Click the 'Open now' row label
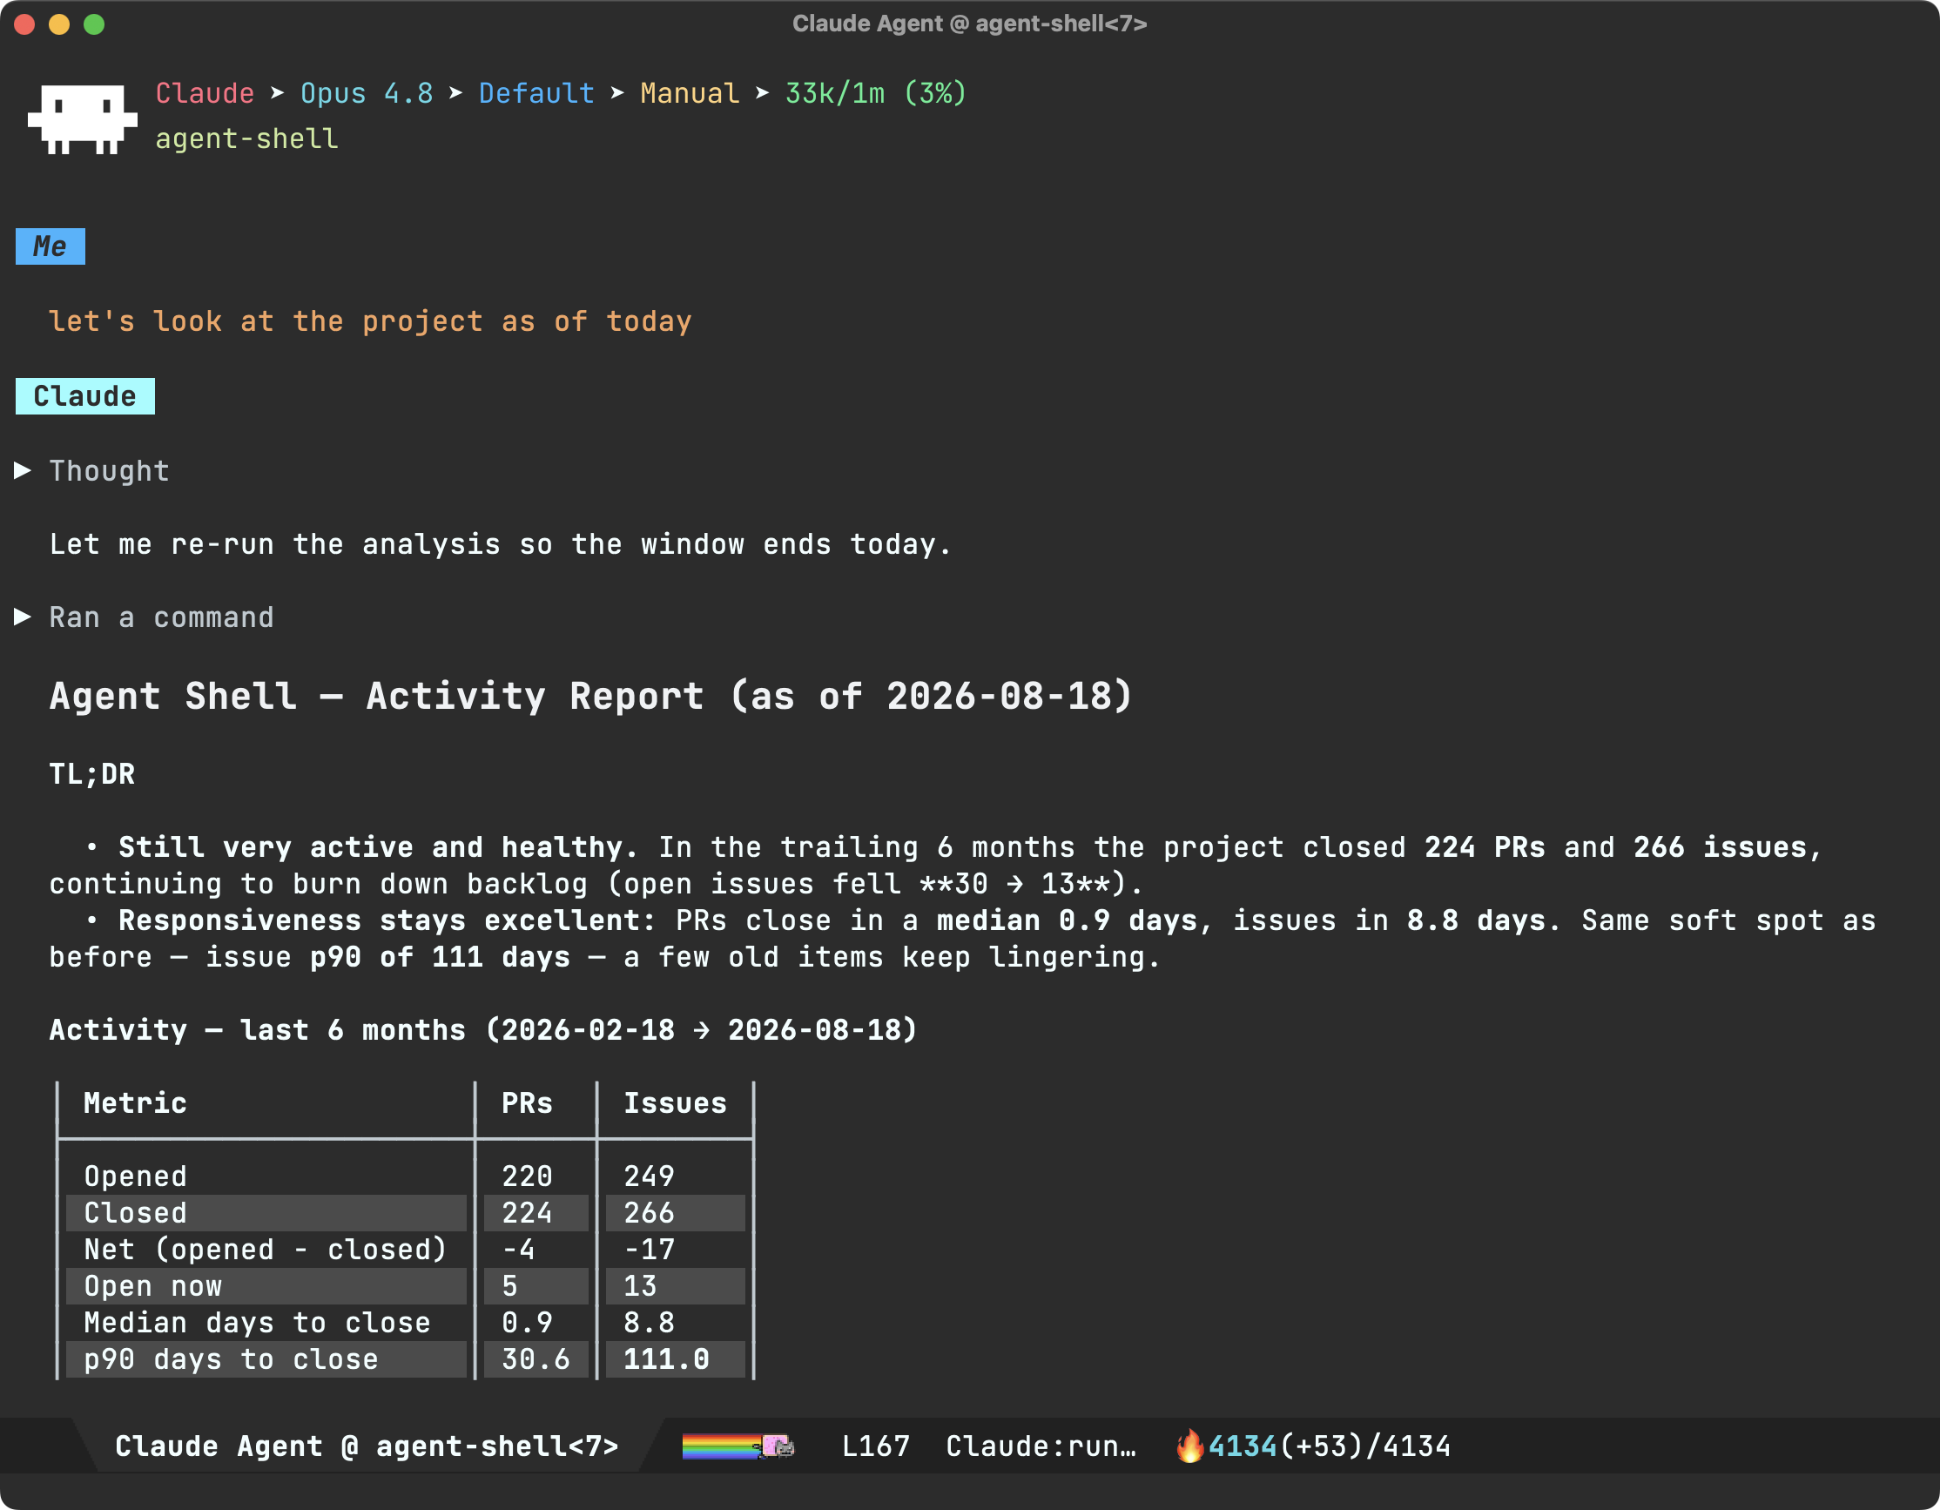 coord(152,1285)
